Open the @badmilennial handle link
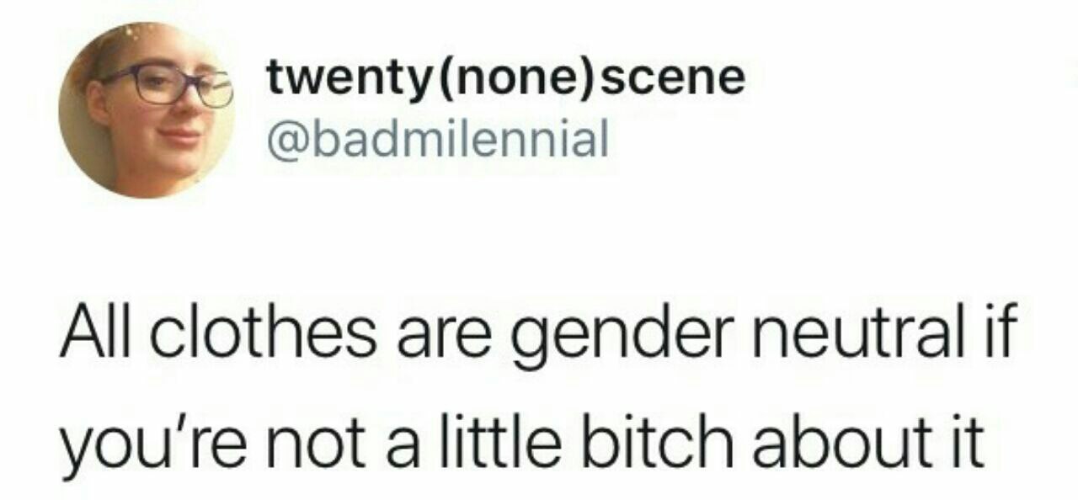This screenshot has height=500, width=1078. (x=436, y=141)
